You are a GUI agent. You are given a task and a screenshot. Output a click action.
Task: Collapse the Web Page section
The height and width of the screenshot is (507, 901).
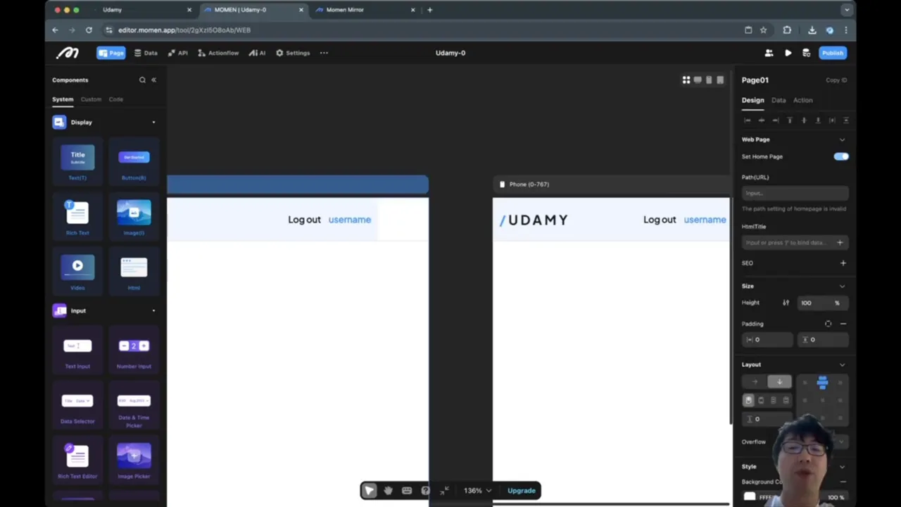point(842,139)
